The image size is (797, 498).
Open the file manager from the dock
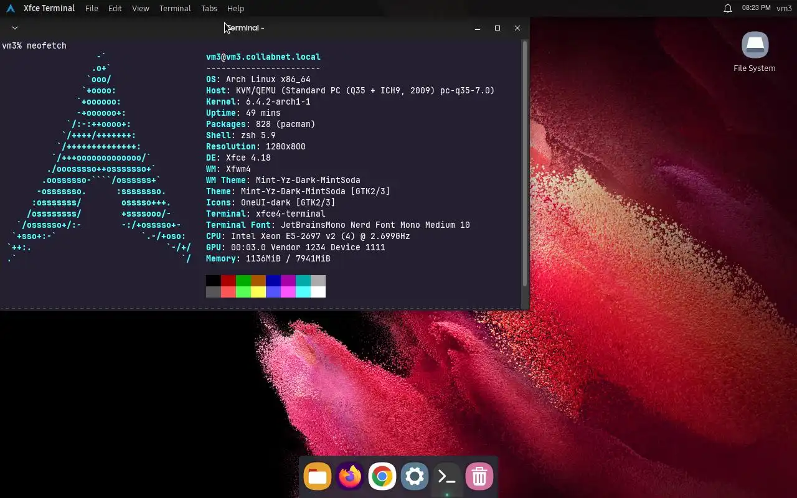[x=317, y=477]
